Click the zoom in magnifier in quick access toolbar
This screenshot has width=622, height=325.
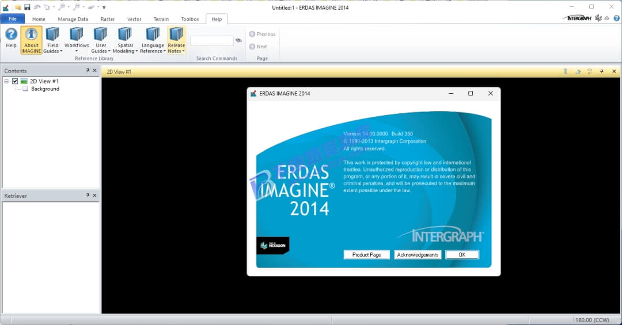pyautogui.click(x=62, y=7)
